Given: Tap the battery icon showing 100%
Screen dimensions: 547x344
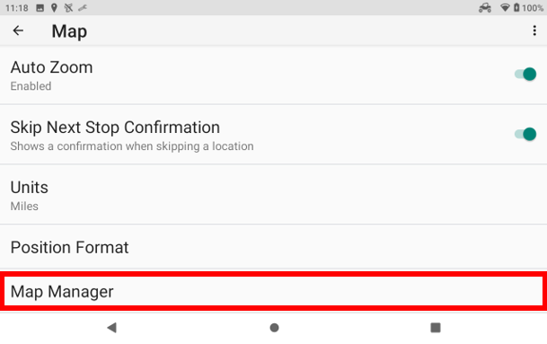Looking at the screenshot, I should [x=516, y=8].
